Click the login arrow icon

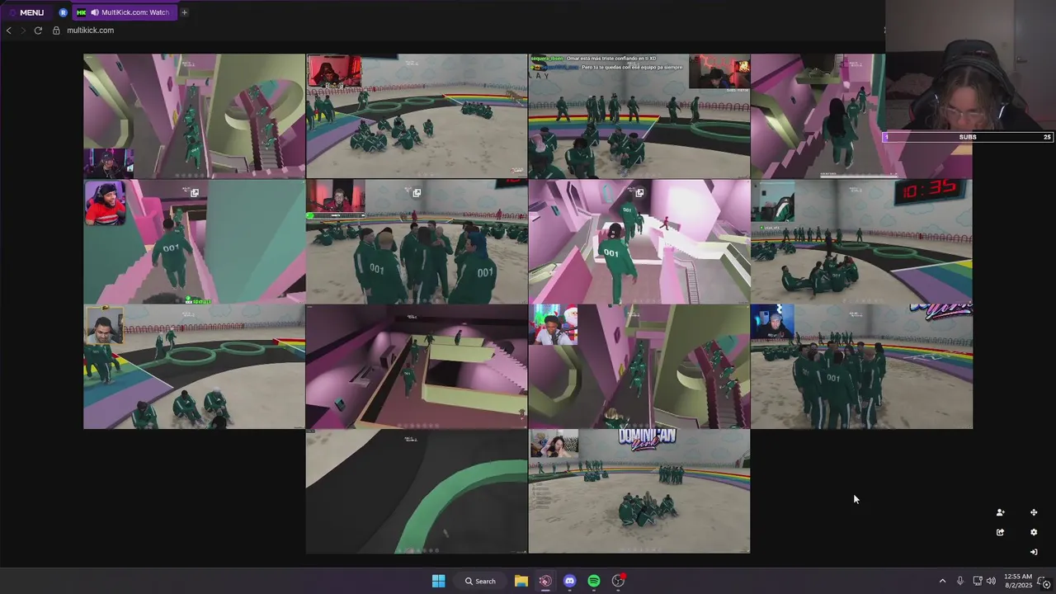pos(1034,552)
